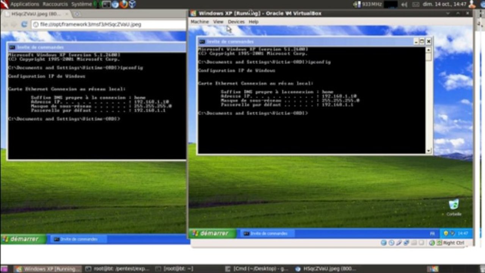Switch to Windows XP [Running] in the bottom taskbar

(48, 269)
